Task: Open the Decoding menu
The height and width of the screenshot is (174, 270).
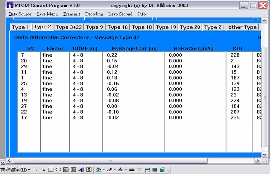Action: coord(94,14)
